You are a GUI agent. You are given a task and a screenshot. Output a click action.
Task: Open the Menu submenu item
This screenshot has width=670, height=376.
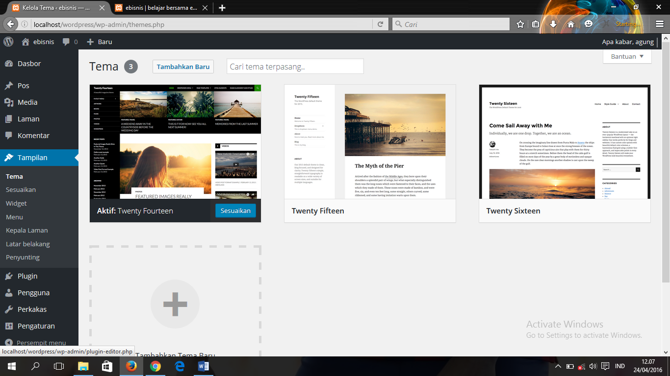pyautogui.click(x=14, y=217)
